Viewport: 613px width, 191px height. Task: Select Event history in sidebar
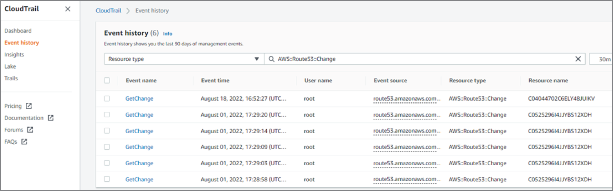click(x=22, y=43)
